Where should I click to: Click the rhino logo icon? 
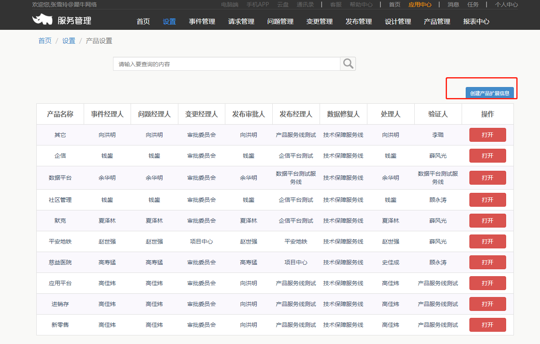point(42,20)
